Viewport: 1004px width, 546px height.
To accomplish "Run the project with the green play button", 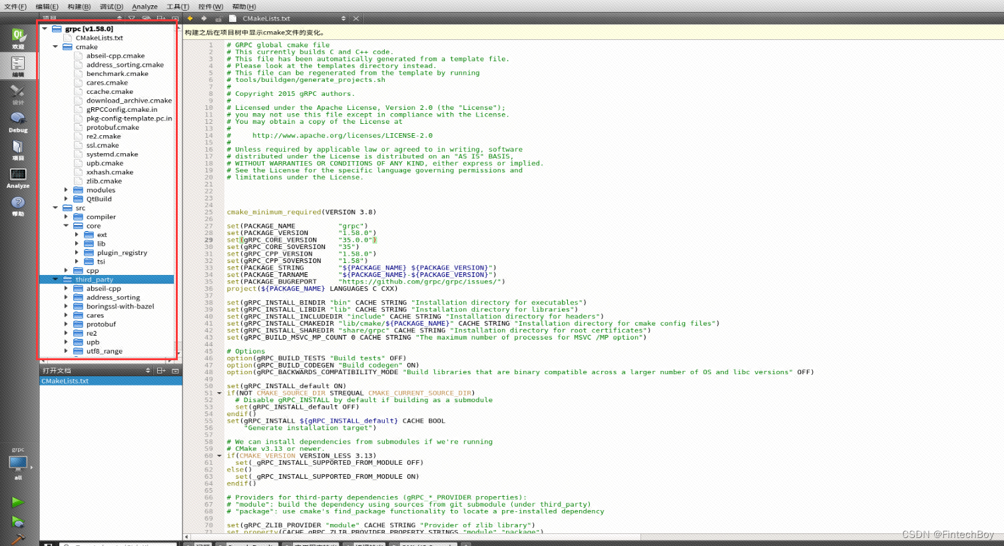I will (x=18, y=503).
